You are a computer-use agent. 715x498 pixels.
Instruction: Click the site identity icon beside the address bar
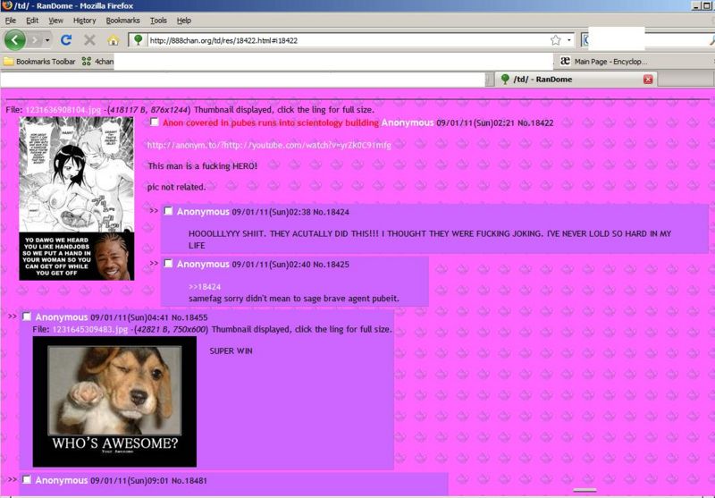pos(139,40)
